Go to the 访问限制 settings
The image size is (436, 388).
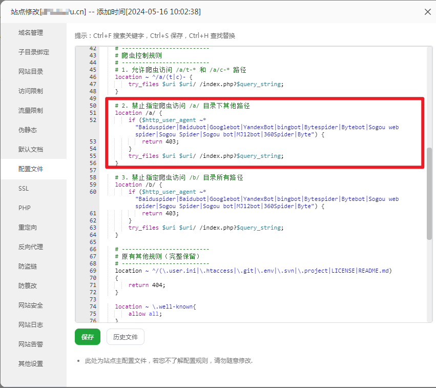click(x=31, y=91)
